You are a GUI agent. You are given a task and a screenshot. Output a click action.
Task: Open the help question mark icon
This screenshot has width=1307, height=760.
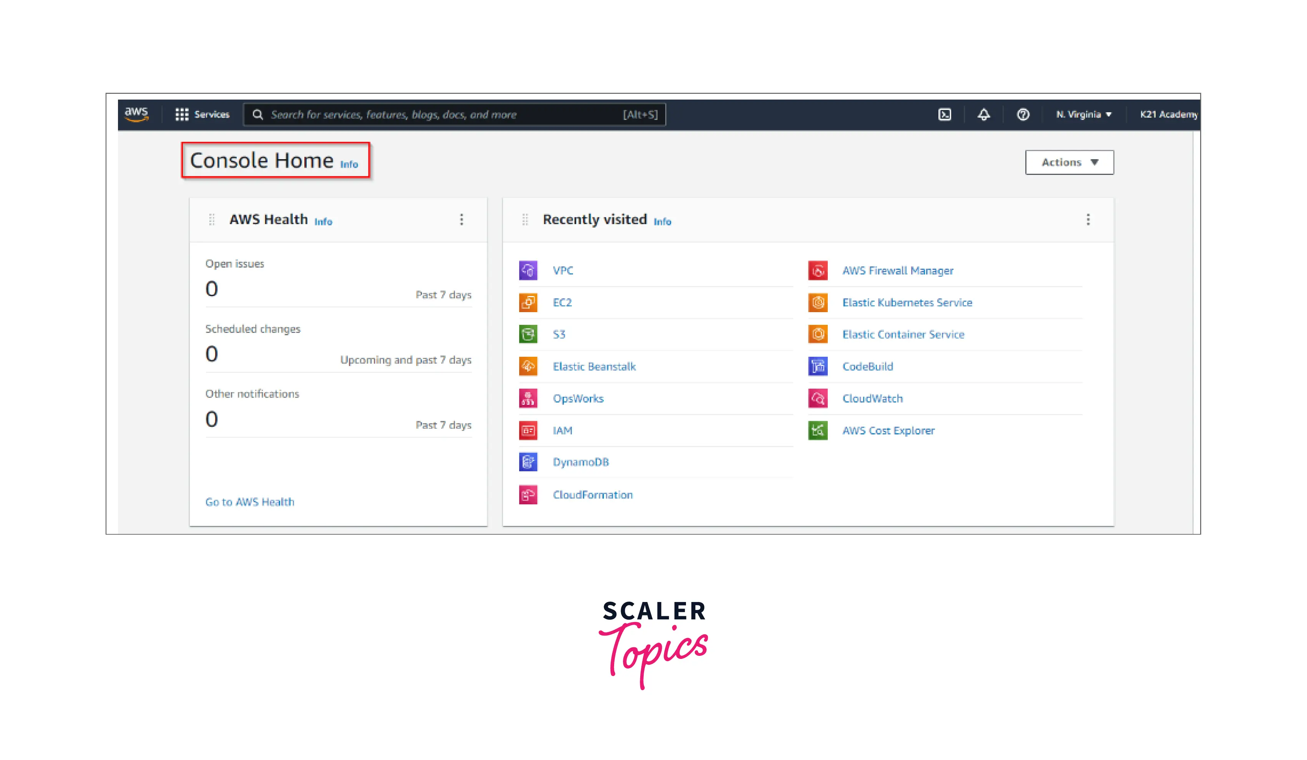pyautogui.click(x=1023, y=114)
